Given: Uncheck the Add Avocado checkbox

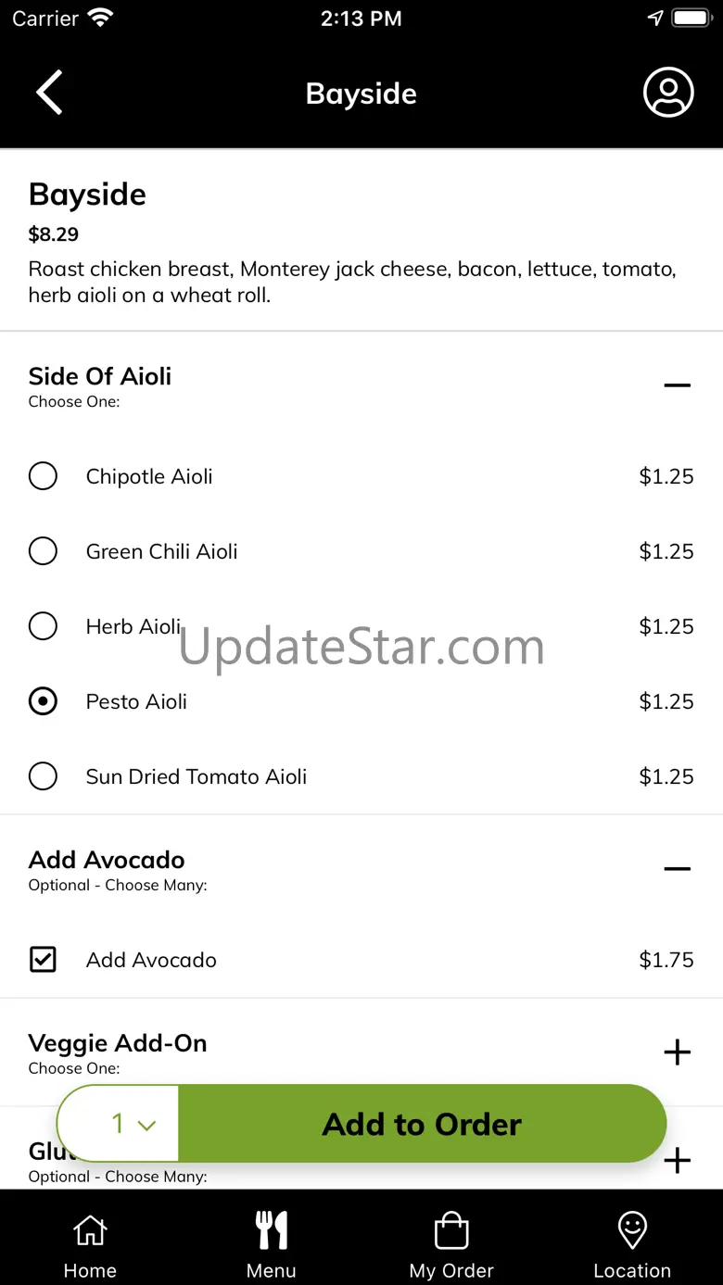Looking at the screenshot, I should click(43, 960).
